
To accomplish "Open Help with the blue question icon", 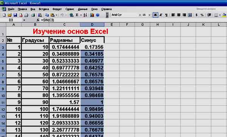I will 98,15.
